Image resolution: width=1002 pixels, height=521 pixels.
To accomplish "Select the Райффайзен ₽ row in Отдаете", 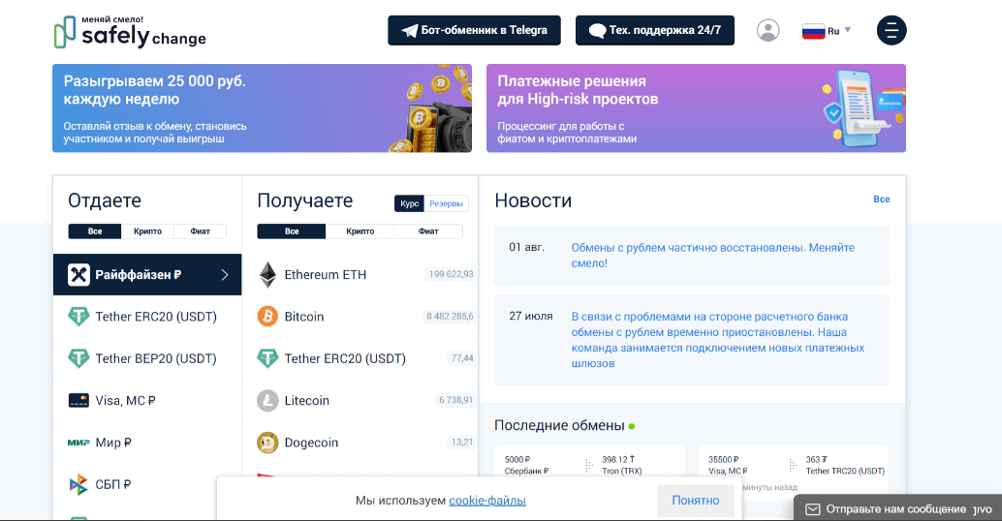I will [x=147, y=275].
